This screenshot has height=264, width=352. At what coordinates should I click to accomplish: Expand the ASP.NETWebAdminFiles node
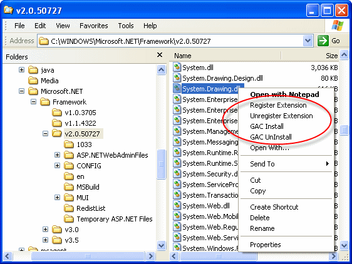pyautogui.click(x=57, y=155)
